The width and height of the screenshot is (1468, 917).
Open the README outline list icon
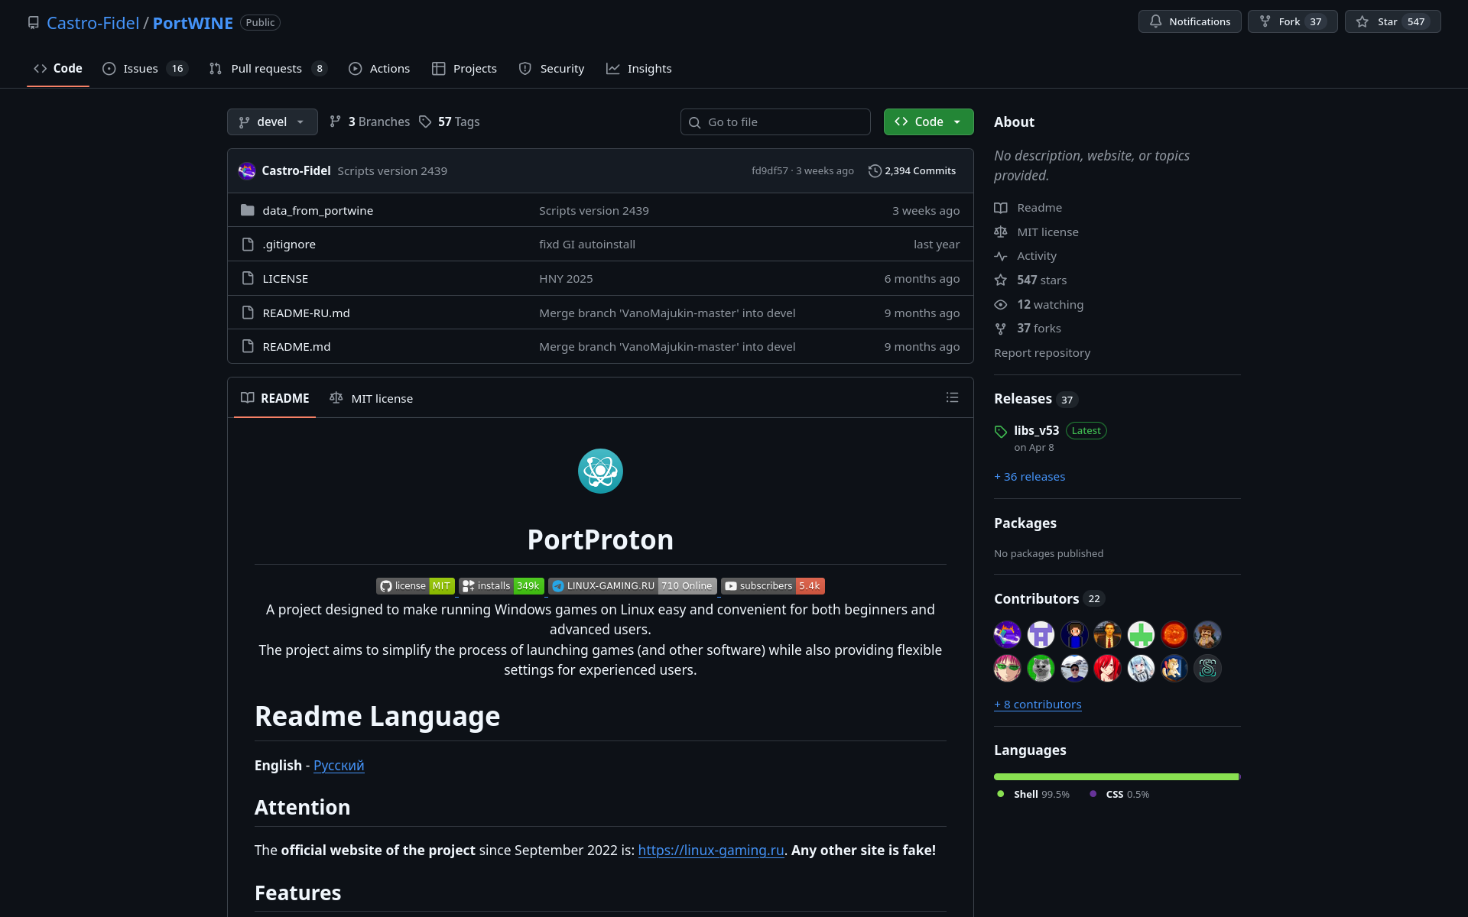(x=952, y=397)
